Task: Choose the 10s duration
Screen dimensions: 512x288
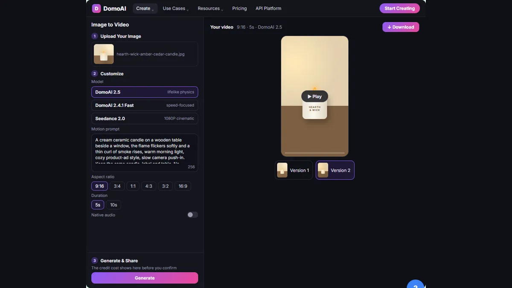Action: (x=113, y=205)
